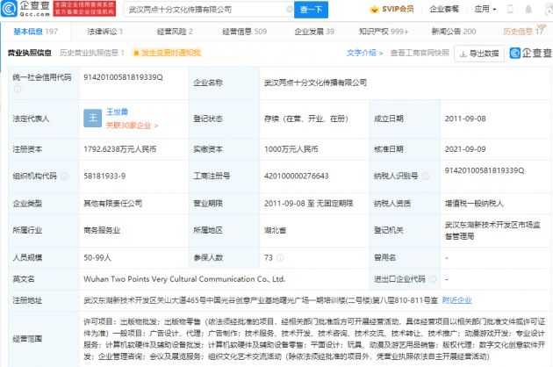Click info icon beside 纳税人识别号
This screenshot has height=367, width=553.
(426, 176)
